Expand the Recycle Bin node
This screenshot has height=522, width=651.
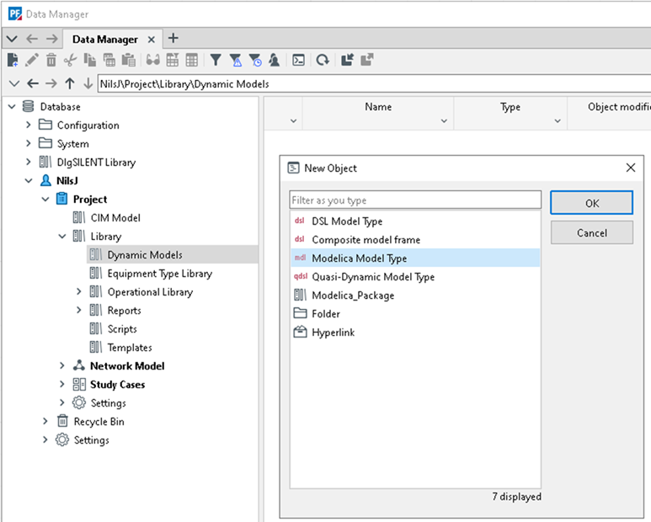click(45, 422)
